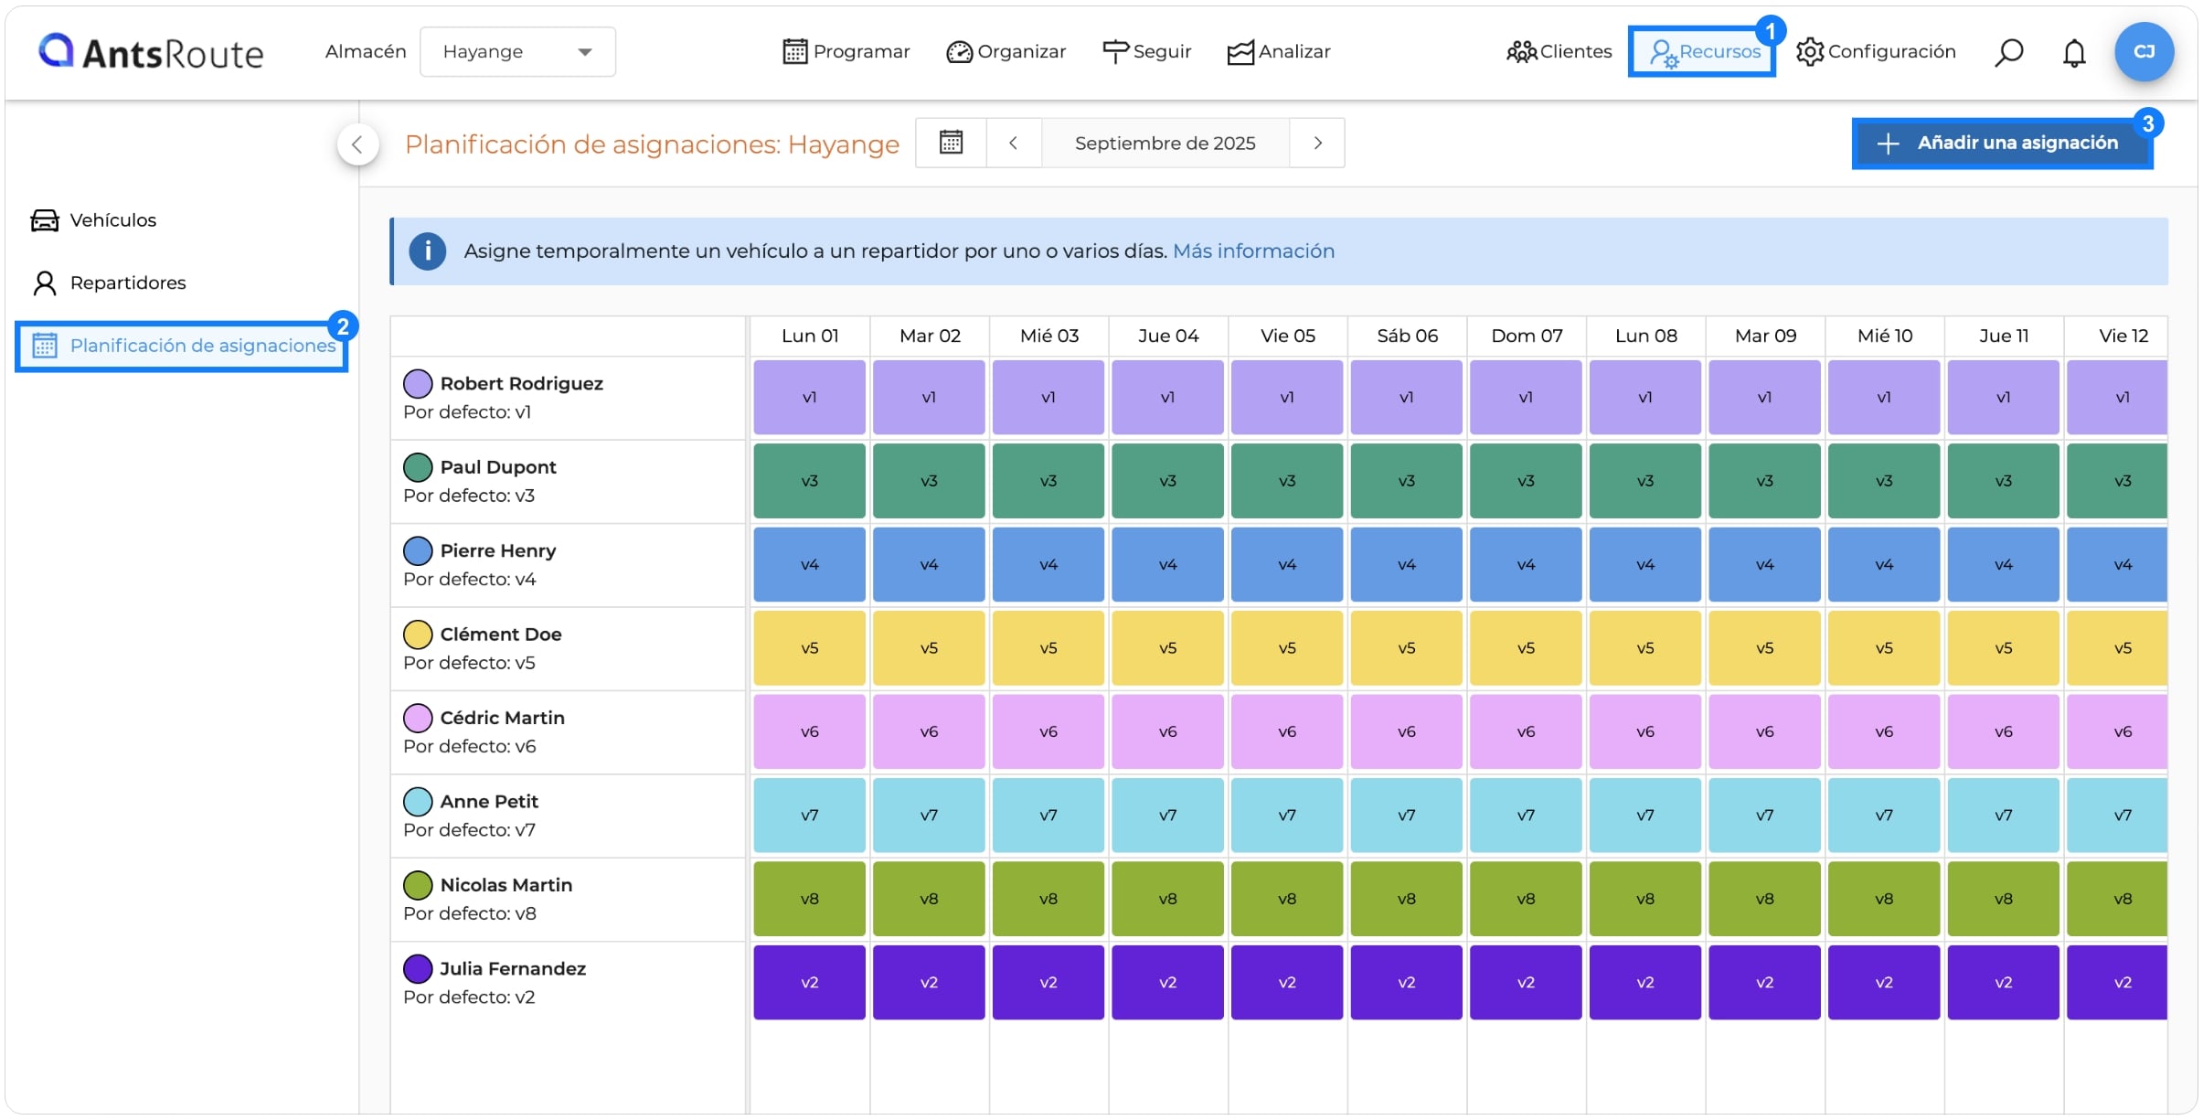Screen dimensions: 2203x1120
Task: Open the search magnifier icon
Action: click(x=2008, y=52)
